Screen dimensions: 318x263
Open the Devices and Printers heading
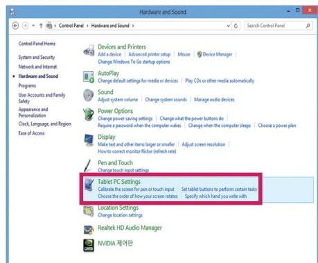(122, 47)
